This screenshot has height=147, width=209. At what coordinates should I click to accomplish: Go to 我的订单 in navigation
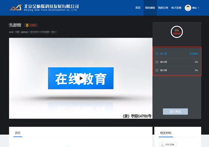tap(163, 8)
